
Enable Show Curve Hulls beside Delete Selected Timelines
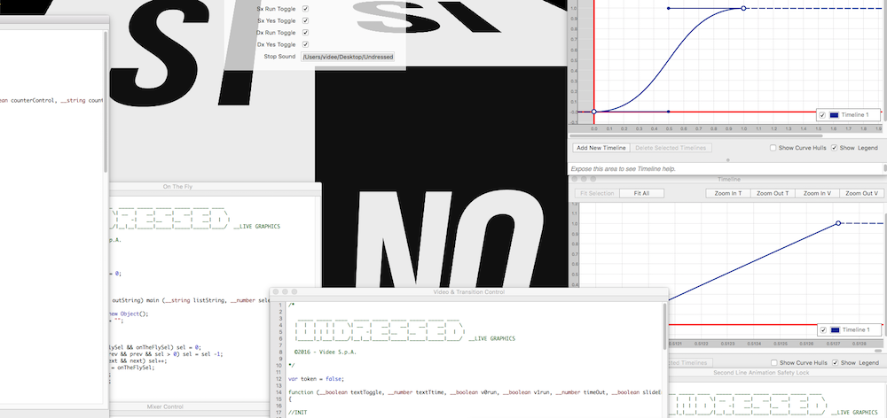tap(774, 148)
